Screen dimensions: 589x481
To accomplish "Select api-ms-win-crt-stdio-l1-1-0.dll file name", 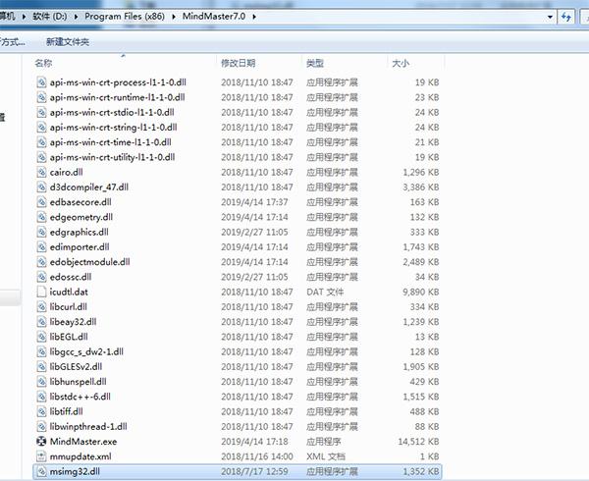I will pos(112,112).
